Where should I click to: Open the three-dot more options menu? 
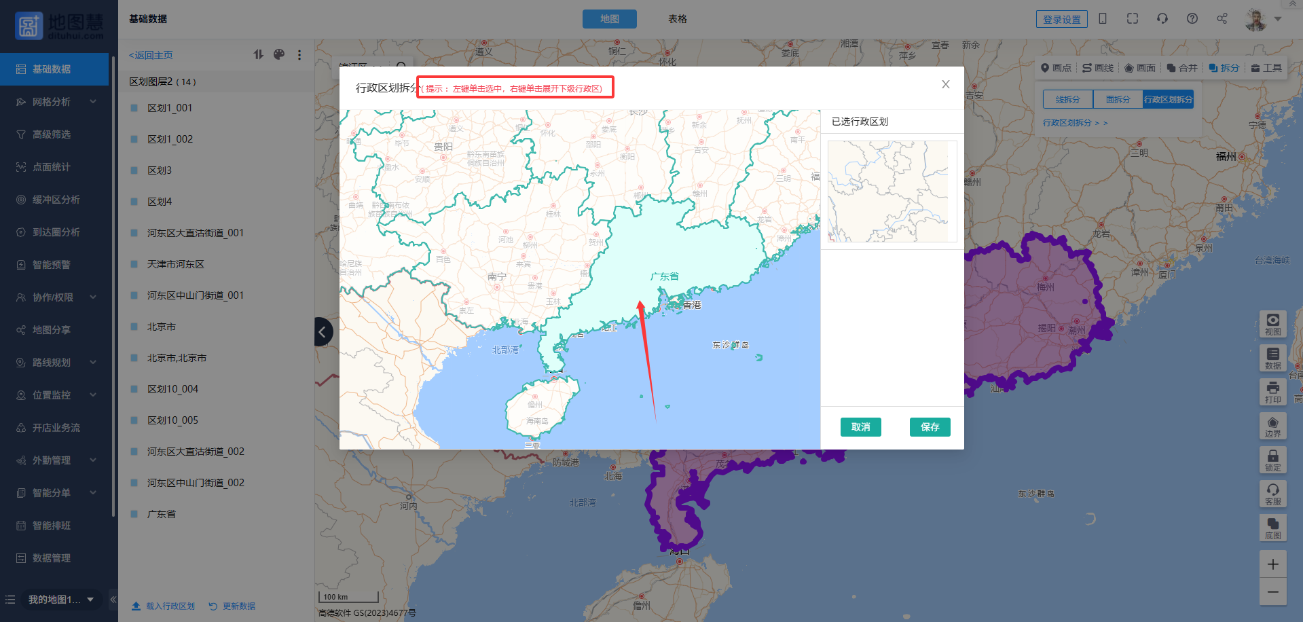tap(299, 55)
